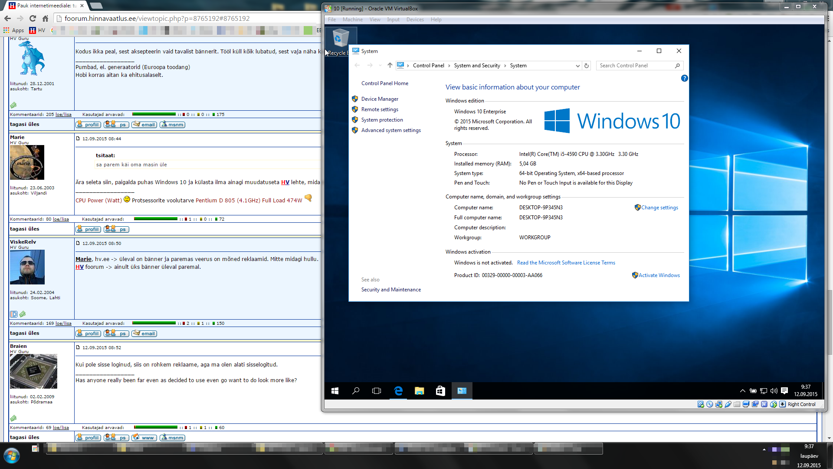Image resolution: width=833 pixels, height=469 pixels.
Task: Click the Activate Windows link
Action: 659,275
